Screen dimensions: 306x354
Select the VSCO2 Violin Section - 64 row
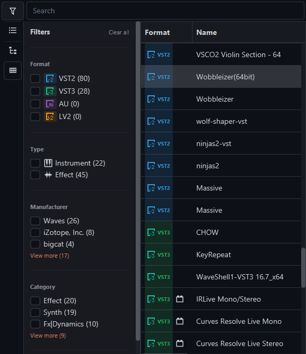221,55
